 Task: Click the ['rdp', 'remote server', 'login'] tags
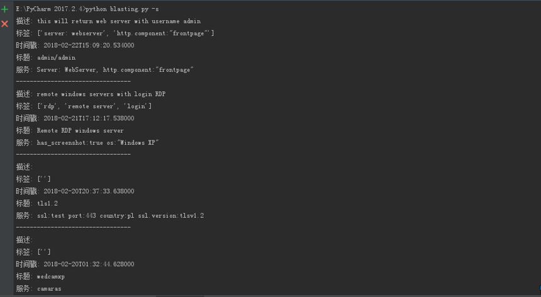coord(94,106)
